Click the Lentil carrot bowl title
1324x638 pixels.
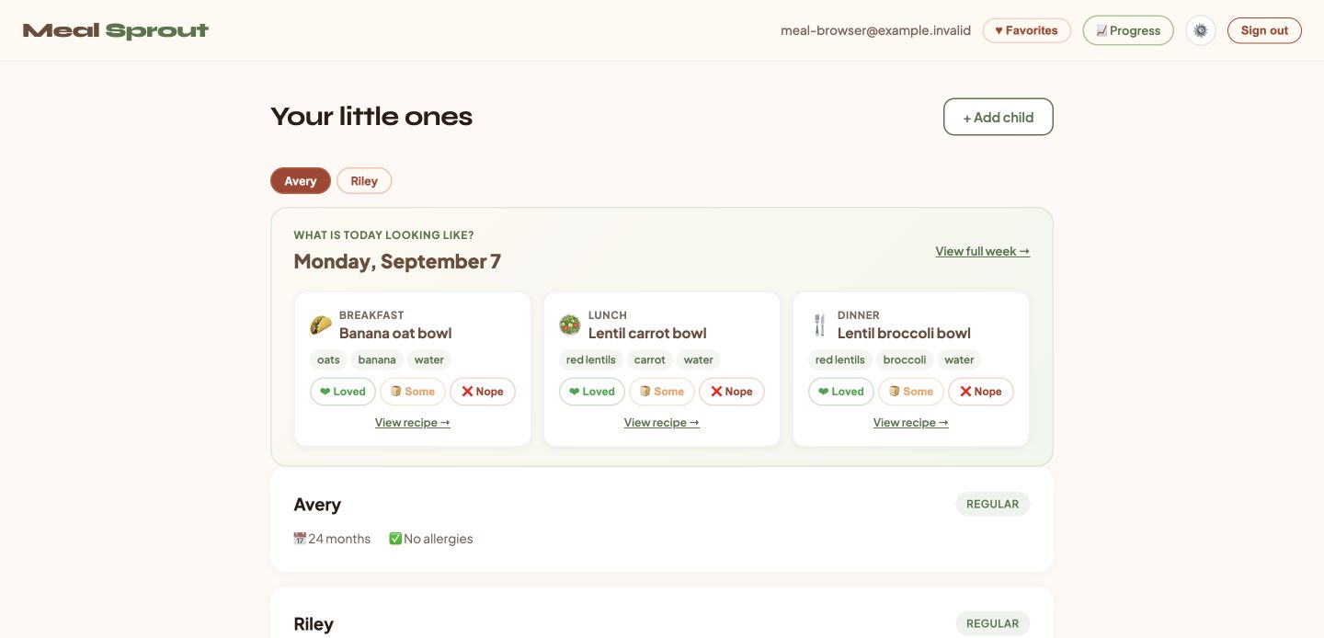(647, 333)
